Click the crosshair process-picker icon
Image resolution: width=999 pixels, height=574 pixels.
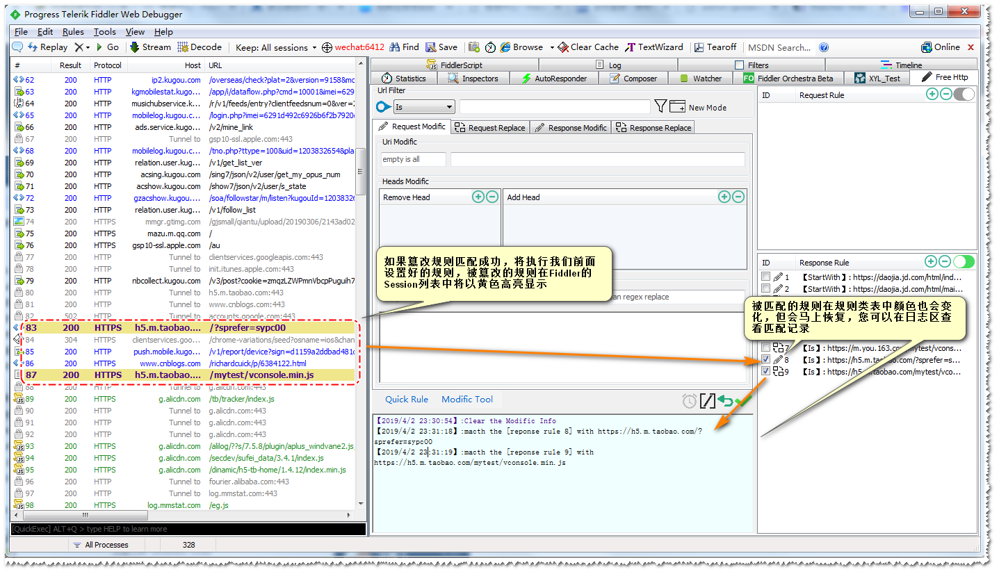327,48
